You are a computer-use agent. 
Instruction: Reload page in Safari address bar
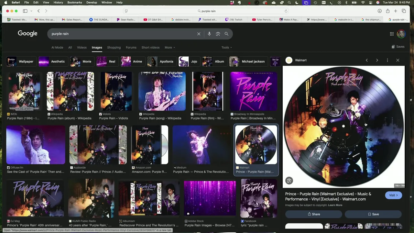coord(286,11)
